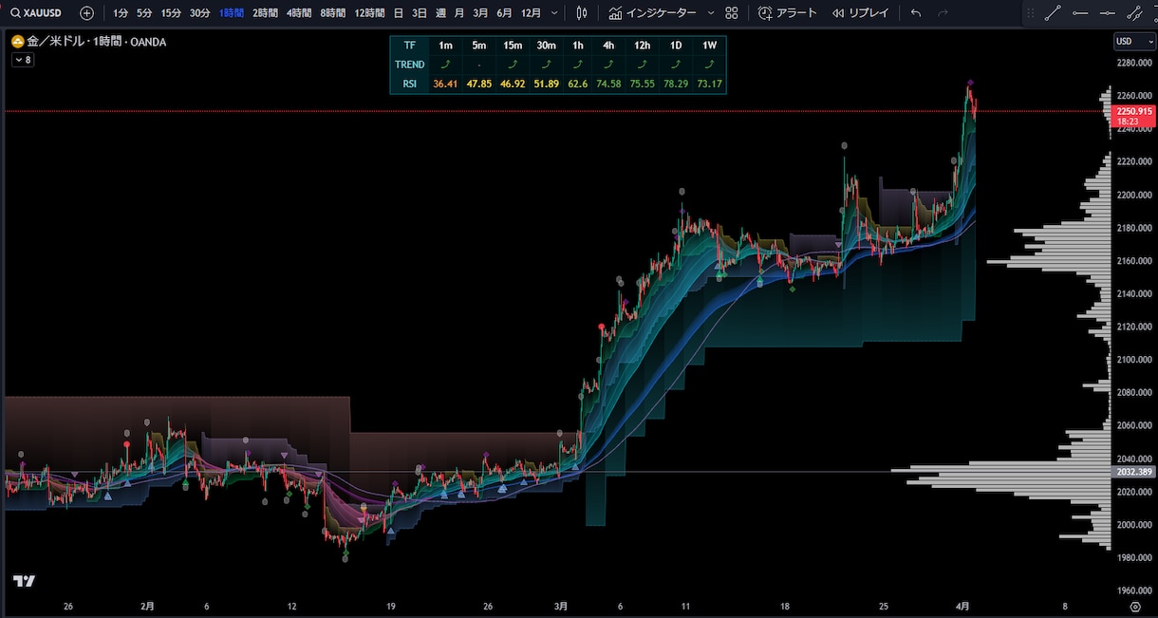Select the 1分 timeframe
Screen dimensions: 1158x618
coord(121,13)
